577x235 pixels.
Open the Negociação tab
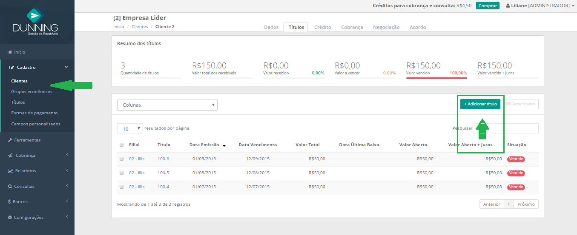click(x=386, y=27)
